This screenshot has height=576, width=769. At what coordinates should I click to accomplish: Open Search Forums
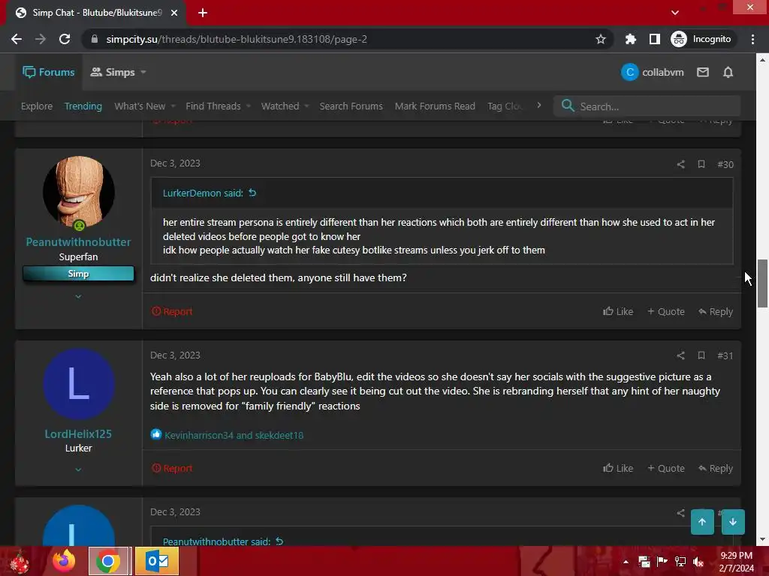point(351,106)
